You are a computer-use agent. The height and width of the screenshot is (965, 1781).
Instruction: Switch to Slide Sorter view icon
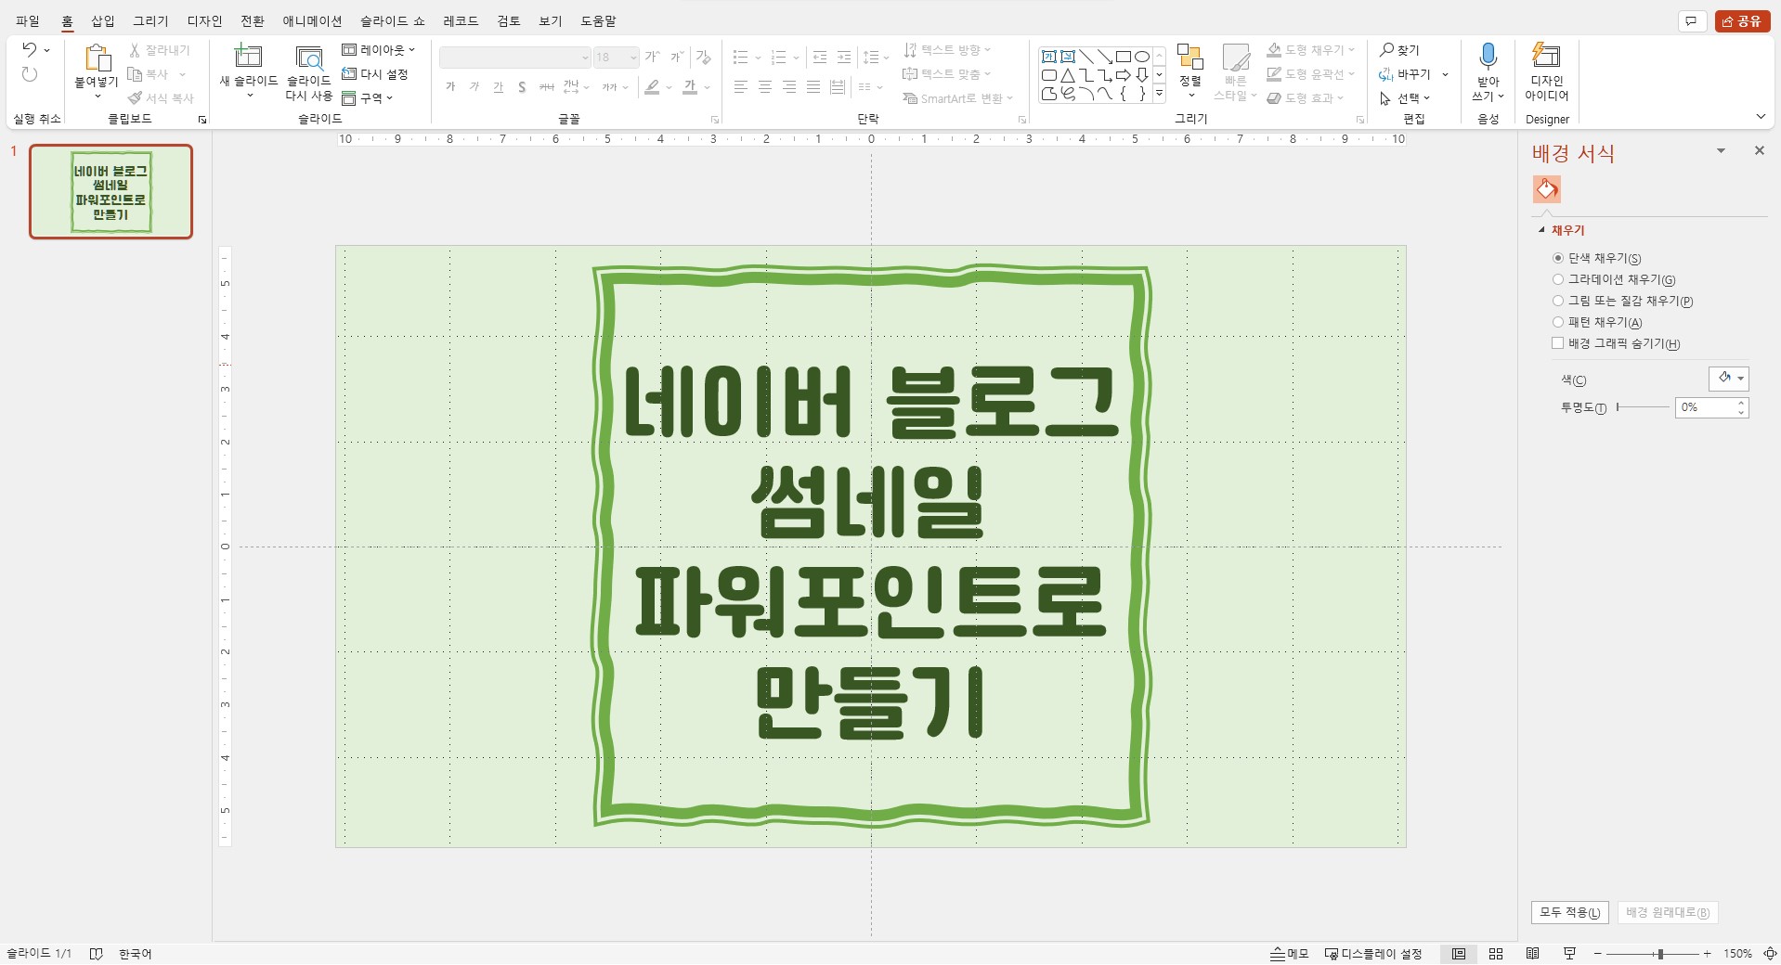tap(1496, 954)
